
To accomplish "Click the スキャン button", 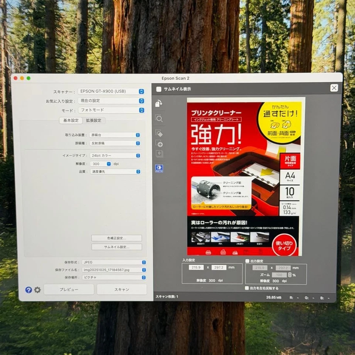I will pos(122,290).
